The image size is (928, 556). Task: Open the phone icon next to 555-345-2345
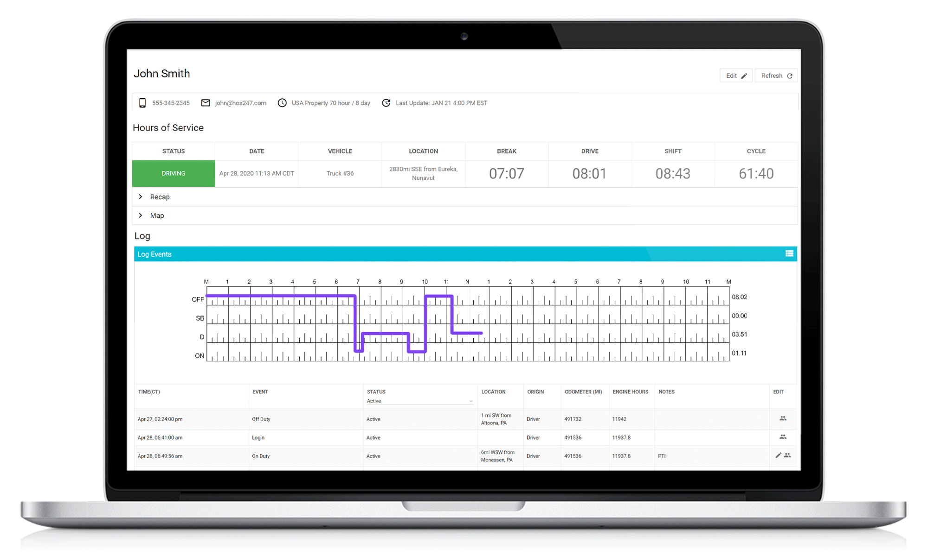[x=143, y=103]
